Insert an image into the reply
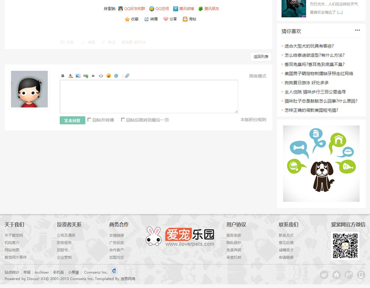 pos(78,76)
